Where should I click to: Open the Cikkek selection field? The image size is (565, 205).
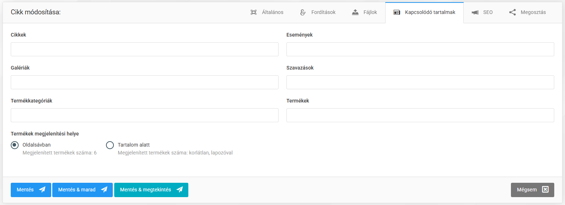pos(145,49)
